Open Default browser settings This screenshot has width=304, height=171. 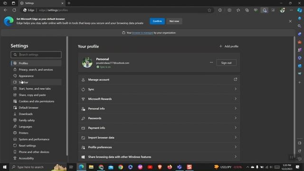click(x=36, y=108)
